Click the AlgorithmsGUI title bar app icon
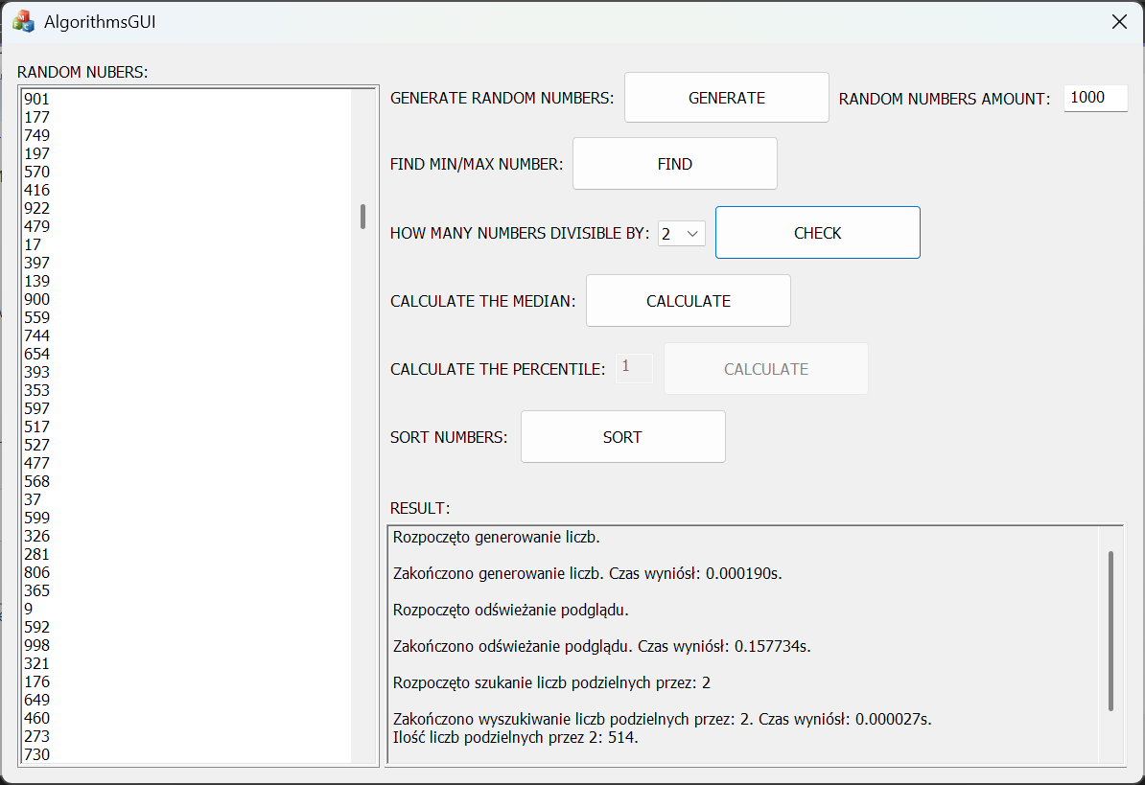 pos(23,21)
